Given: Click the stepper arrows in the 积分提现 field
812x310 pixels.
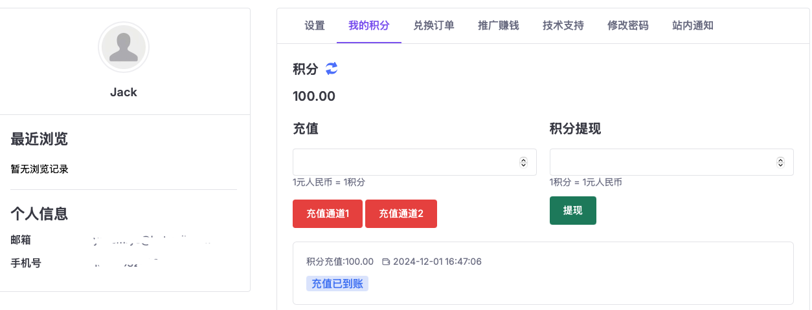Looking at the screenshot, I should (780, 162).
